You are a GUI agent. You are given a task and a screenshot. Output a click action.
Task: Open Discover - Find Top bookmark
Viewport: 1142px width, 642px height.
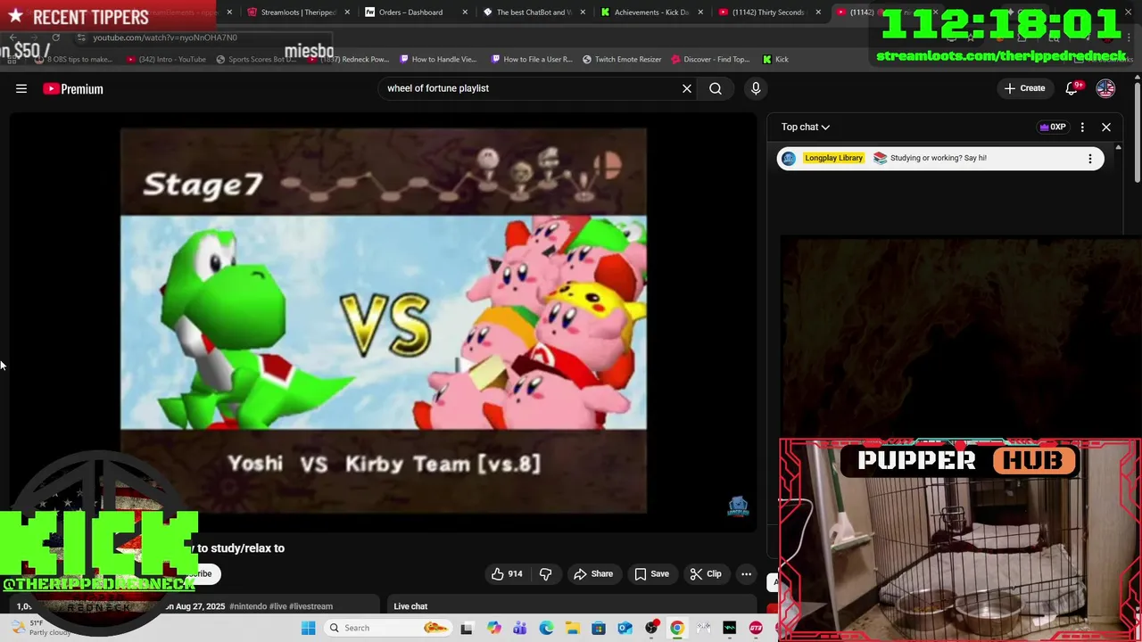click(x=711, y=60)
